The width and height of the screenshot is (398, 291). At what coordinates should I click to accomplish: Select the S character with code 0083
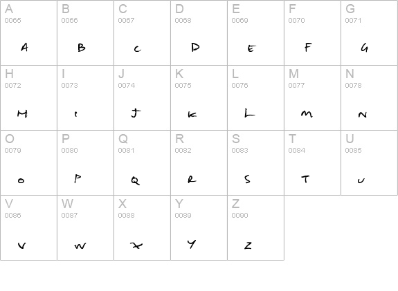(255, 162)
